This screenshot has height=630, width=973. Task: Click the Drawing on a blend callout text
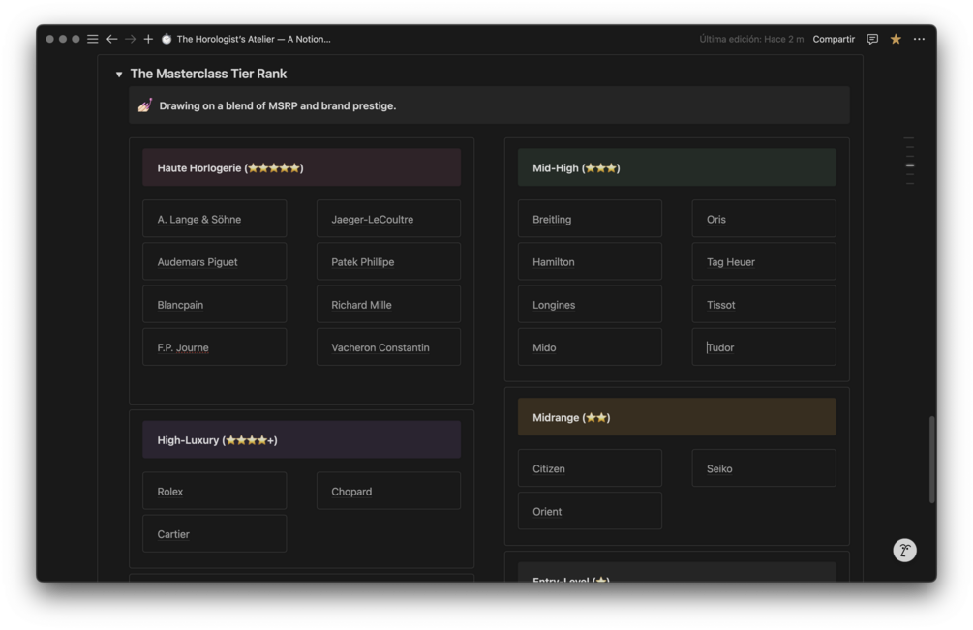pos(278,105)
